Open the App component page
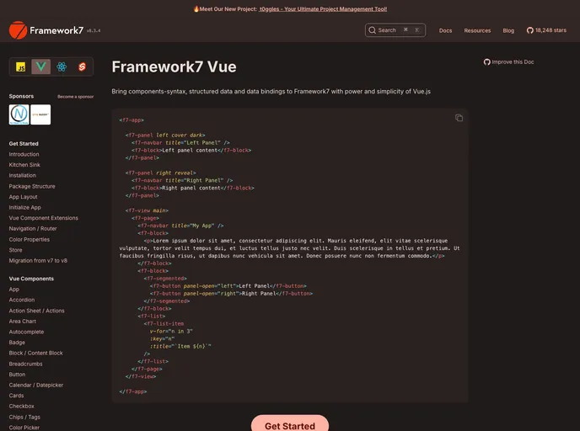 click(x=14, y=290)
